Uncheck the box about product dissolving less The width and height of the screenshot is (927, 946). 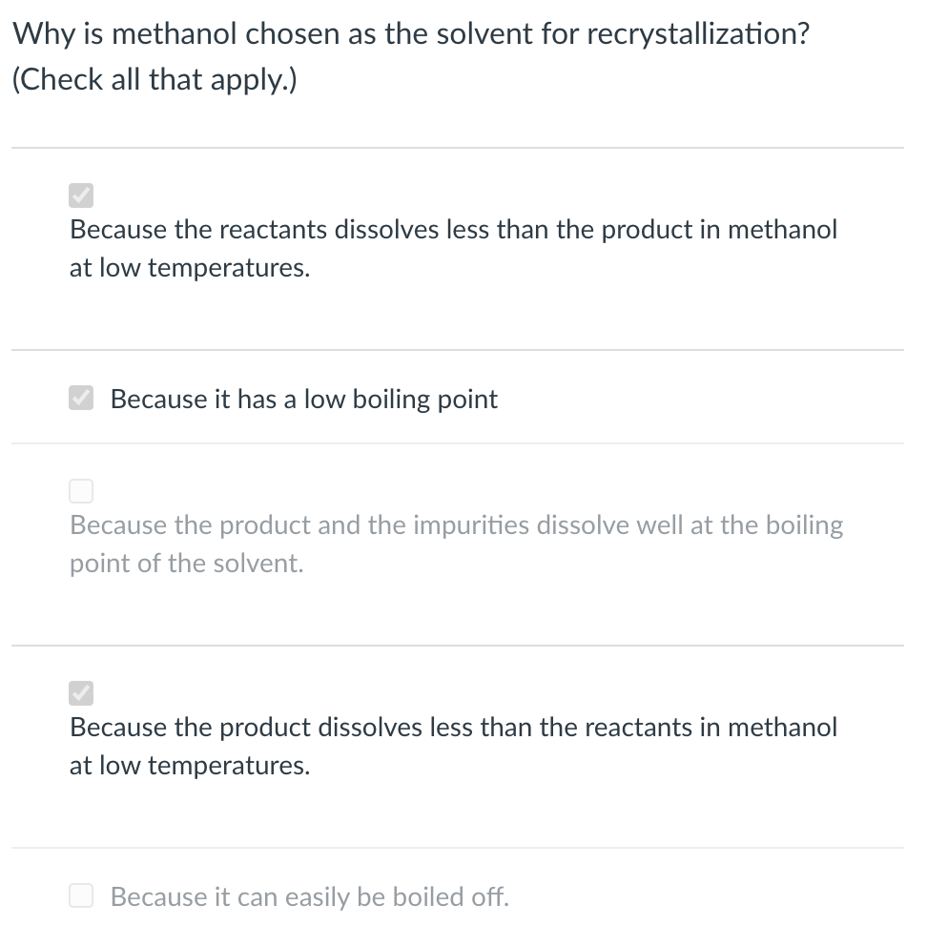(x=81, y=693)
